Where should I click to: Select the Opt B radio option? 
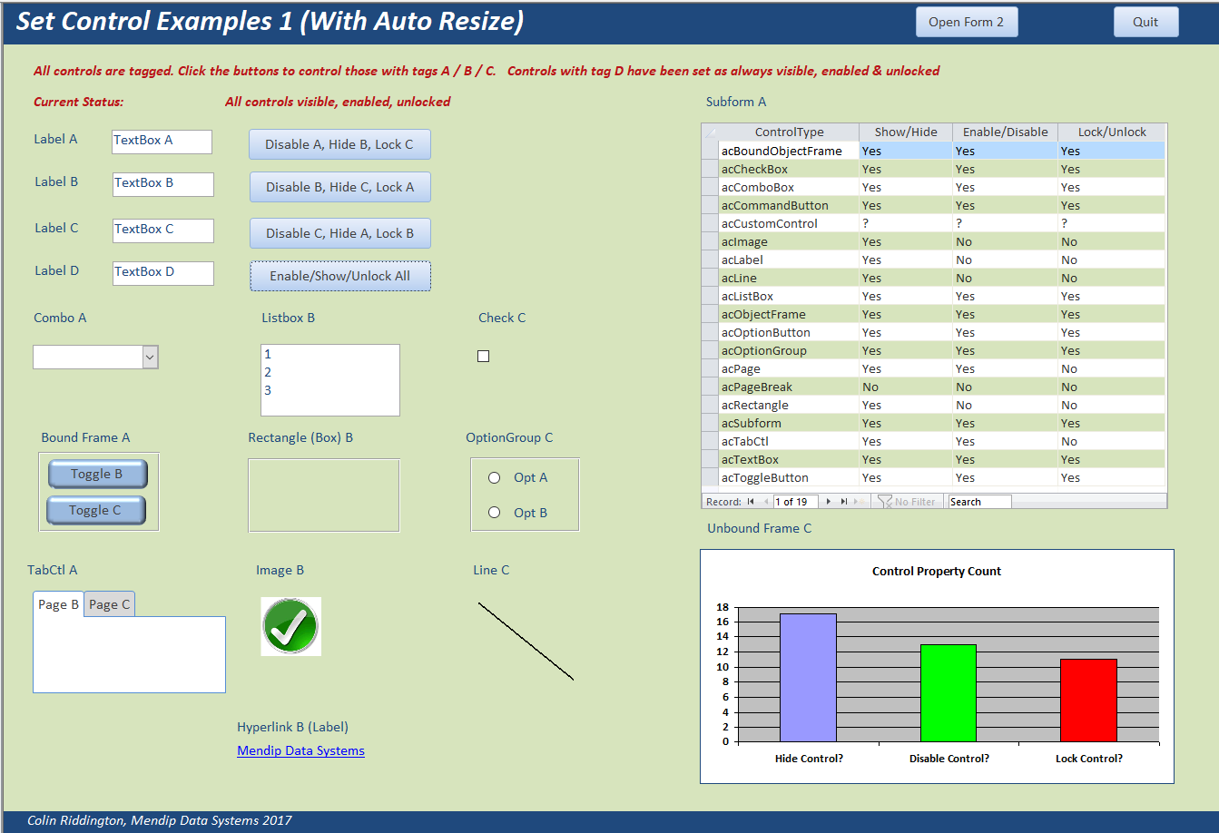[x=495, y=513]
